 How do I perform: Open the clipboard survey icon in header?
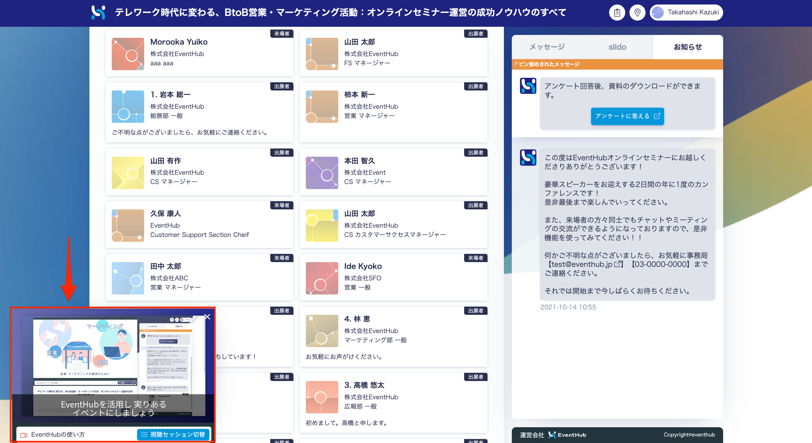click(x=617, y=13)
